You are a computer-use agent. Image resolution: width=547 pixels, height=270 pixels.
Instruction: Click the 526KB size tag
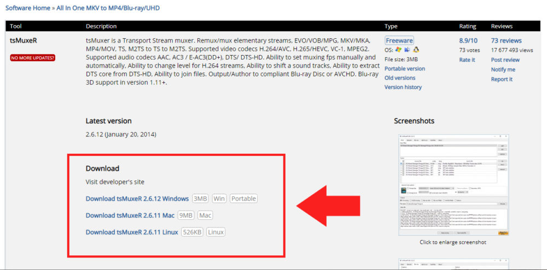(x=192, y=232)
